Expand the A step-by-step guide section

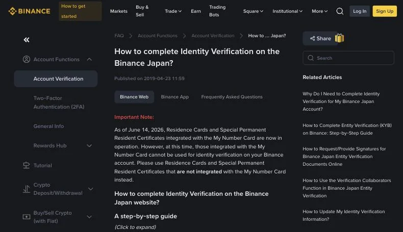(x=145, y=216)
